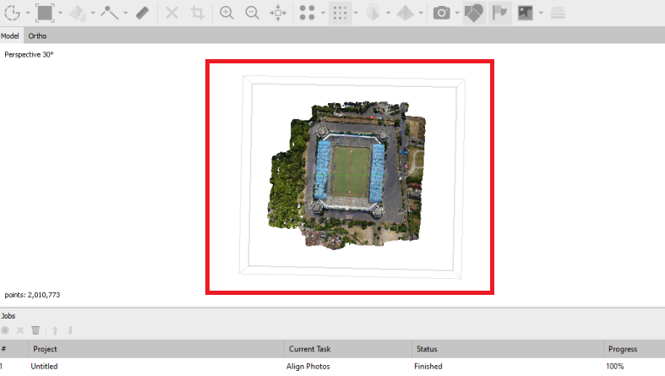Click the Reset View icon
This screenshot has width=665, height=376.
pyautogui.click(x=278, y=13)
